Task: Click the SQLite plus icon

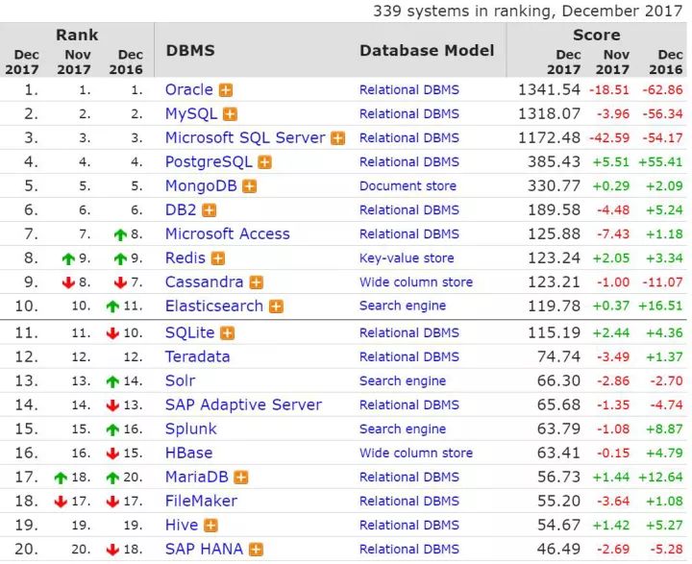Action: click(227, 333)
